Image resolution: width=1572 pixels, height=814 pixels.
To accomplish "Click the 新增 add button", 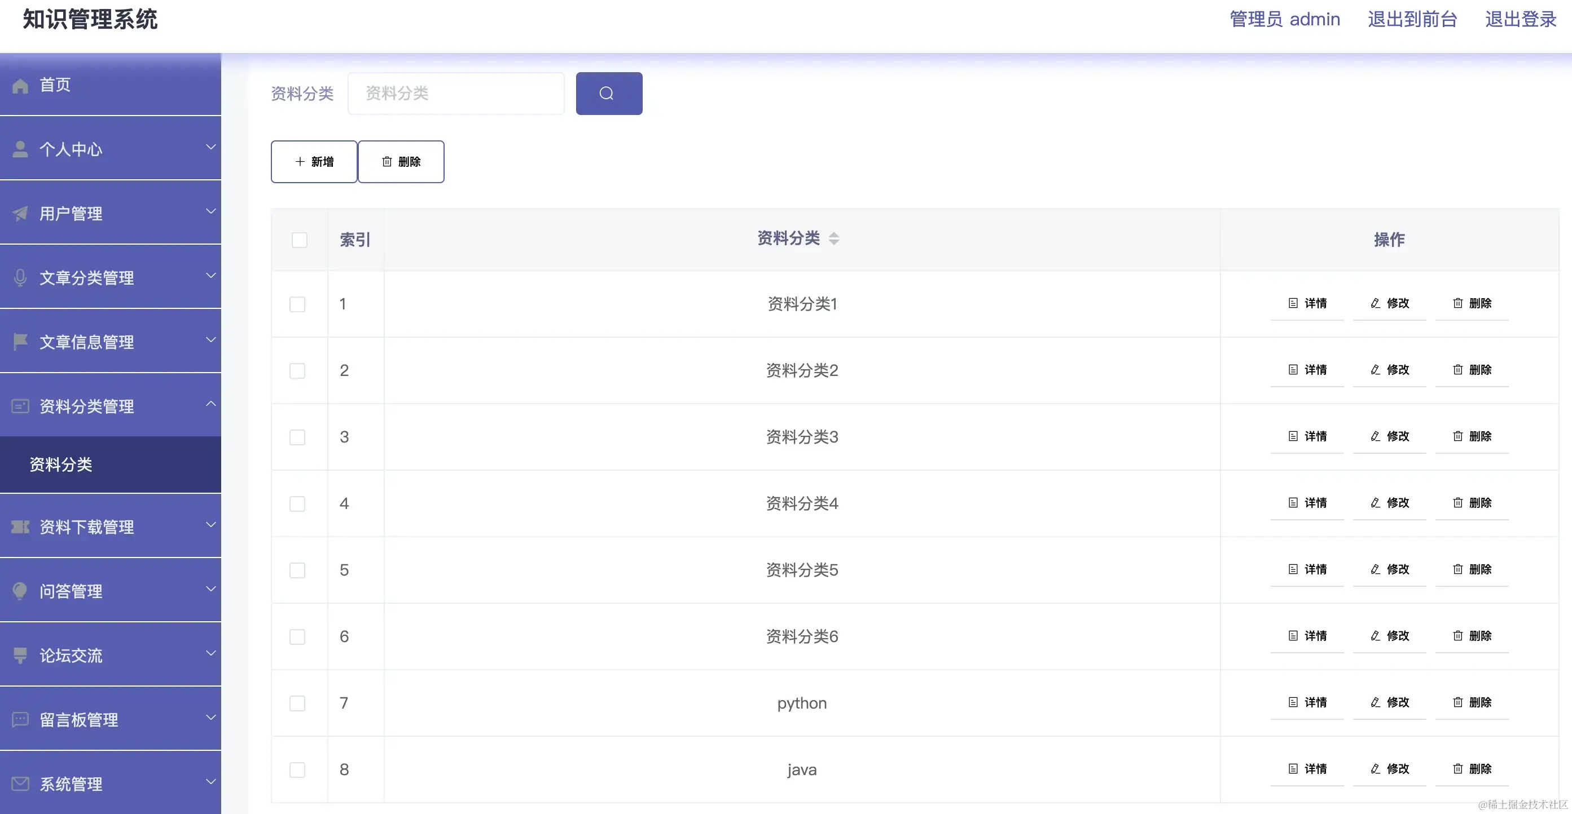I will click(x=314, y=162).
